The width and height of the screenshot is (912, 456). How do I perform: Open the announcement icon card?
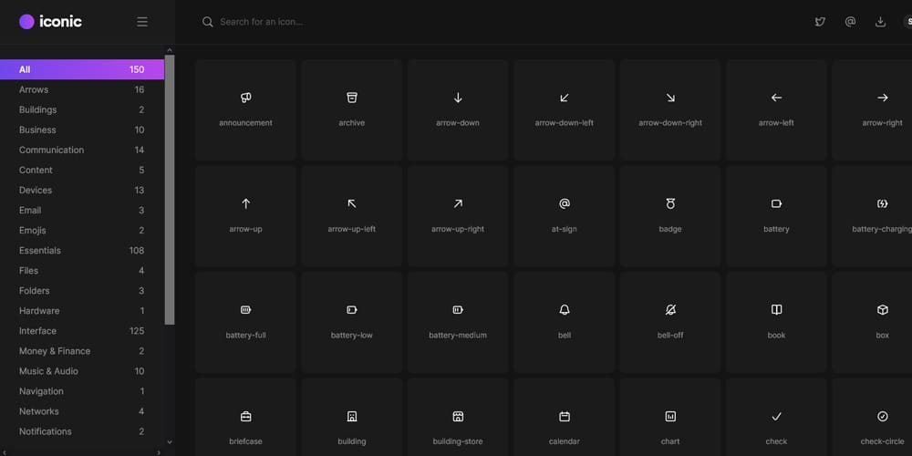point(245,109)
